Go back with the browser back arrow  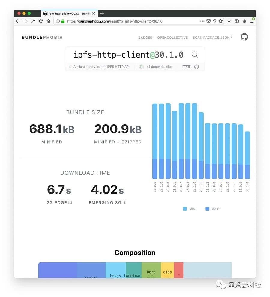tap(18, 21)
